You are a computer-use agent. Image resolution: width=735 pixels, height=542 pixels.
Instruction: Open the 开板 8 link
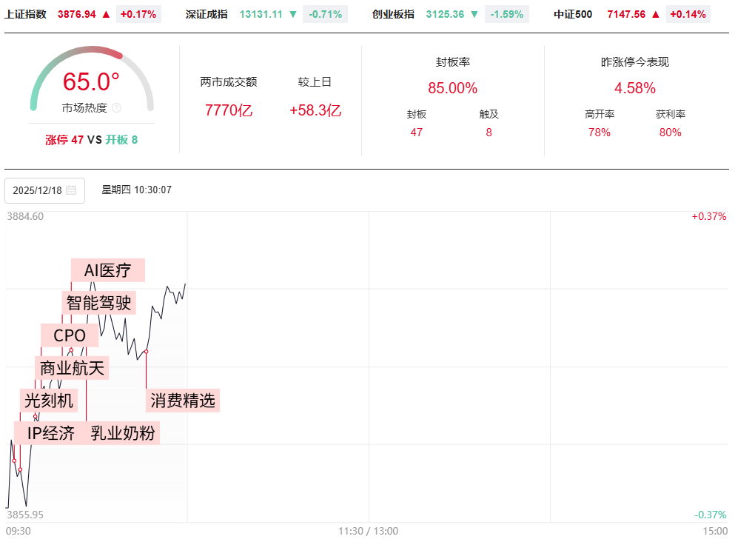(121, 140)
